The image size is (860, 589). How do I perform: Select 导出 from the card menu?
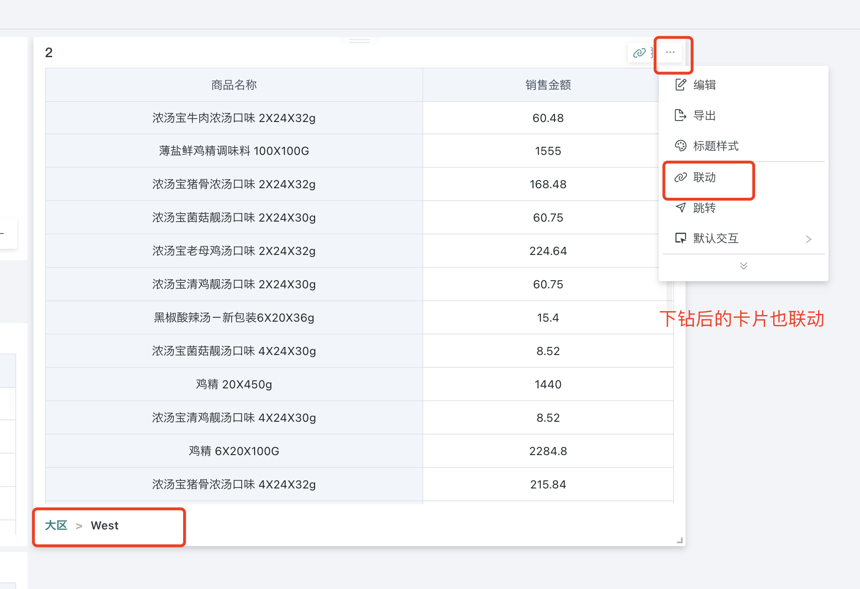point(743,115)
